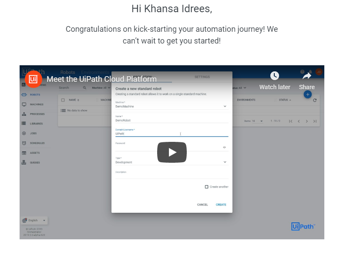Go to the previous table page
Viewport: 340px width, 265px height.
[299, 121]
